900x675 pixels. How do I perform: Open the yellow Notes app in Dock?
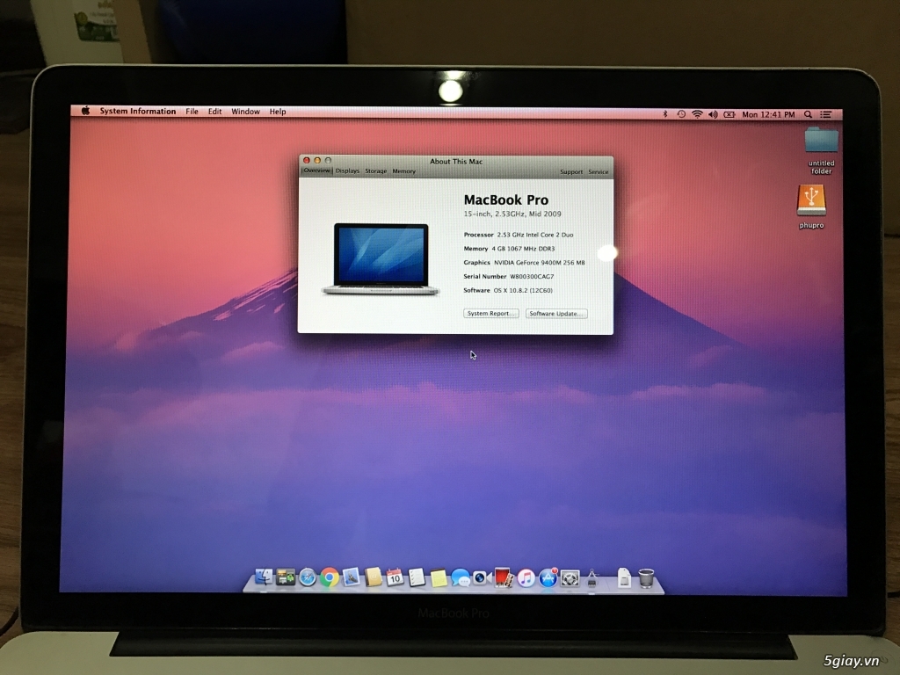(439, 577)
